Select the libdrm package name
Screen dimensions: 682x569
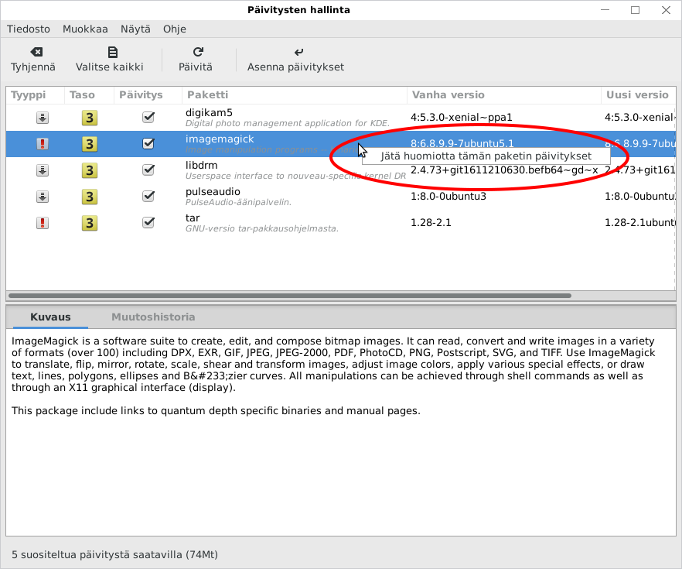click(x=201, y=166)
